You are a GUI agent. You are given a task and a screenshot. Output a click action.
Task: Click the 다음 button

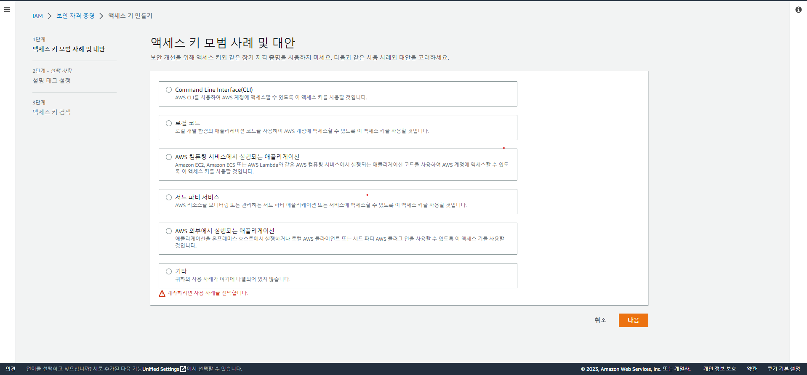[633, 320]
